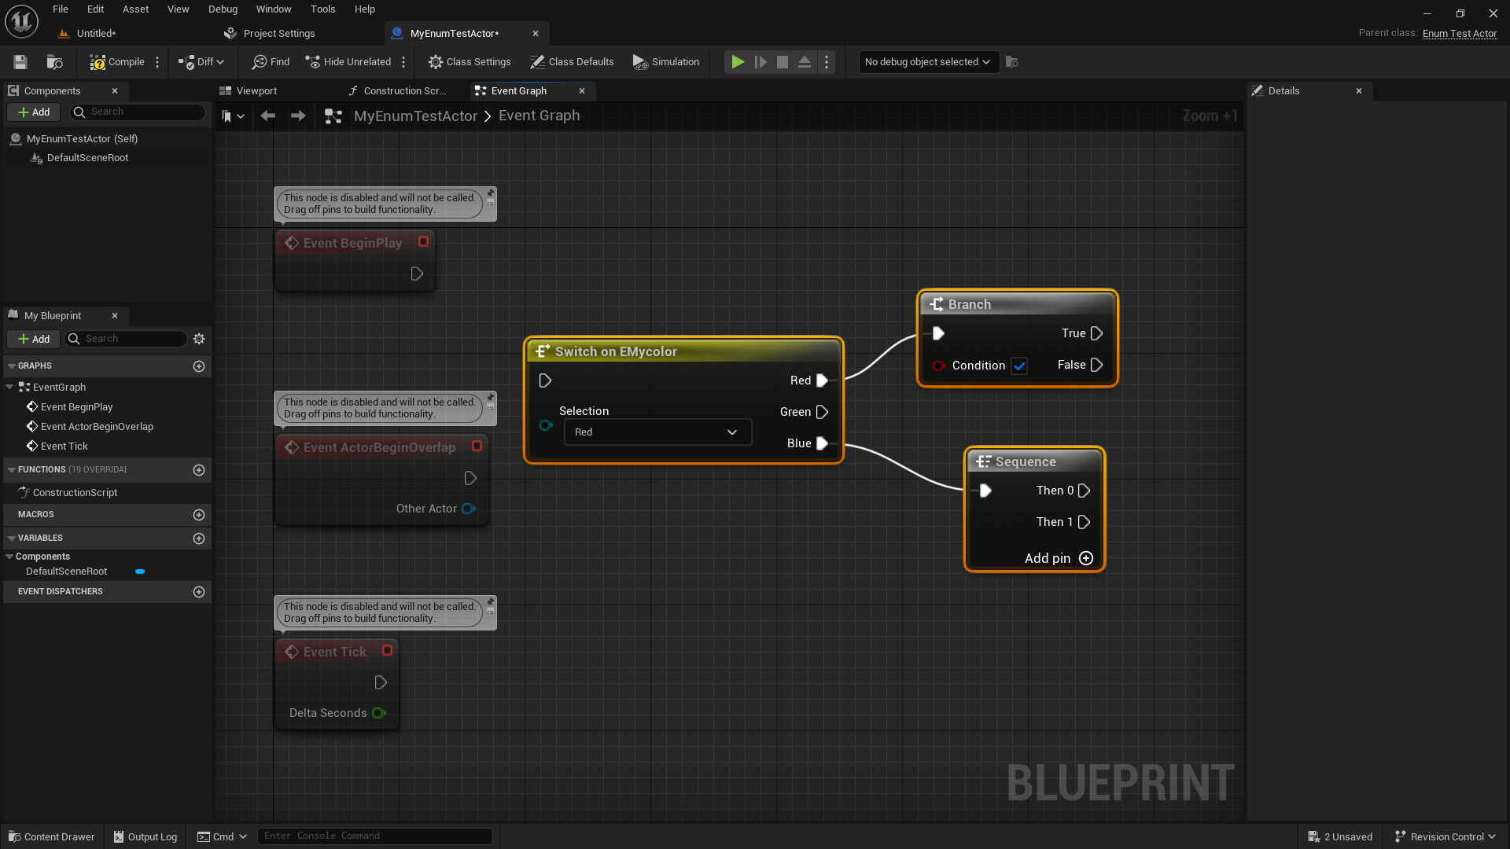This screenshot has height=849, width=1510.
Task: Click the Event BeginPlay delegate pin
Action: 423,242
